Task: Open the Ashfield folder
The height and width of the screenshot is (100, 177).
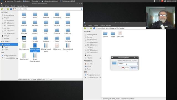Action: click(x=46, y=15)
